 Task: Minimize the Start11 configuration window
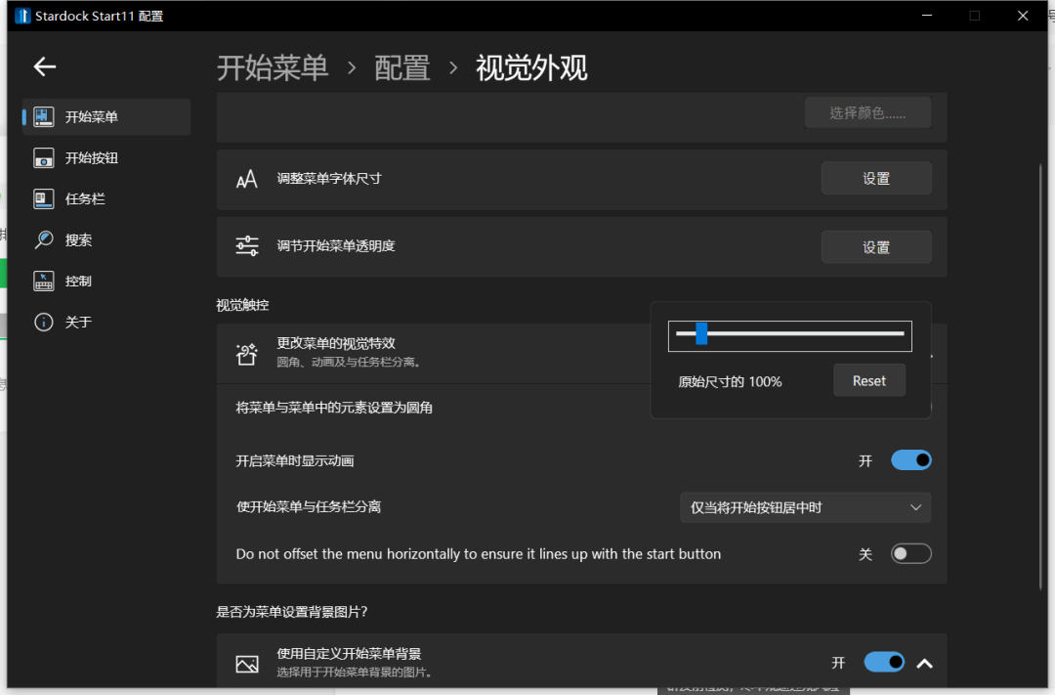927,15
